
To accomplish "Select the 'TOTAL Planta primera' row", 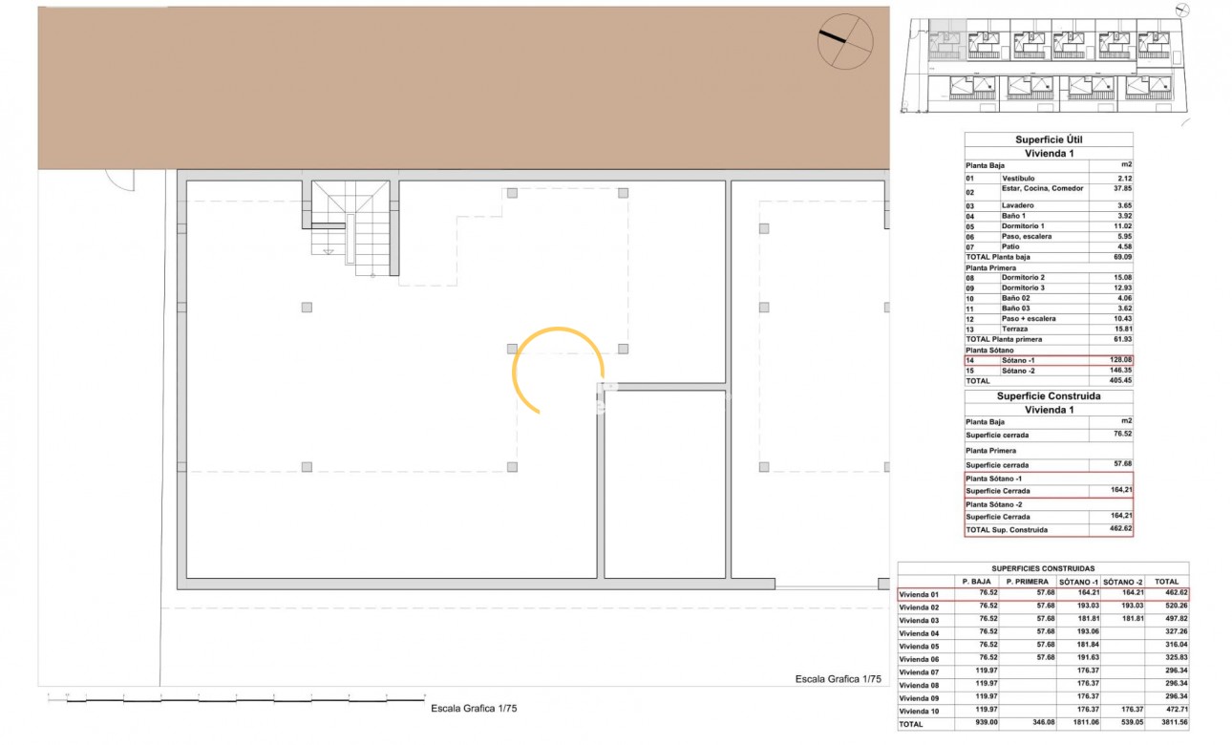I will point(1049,339).
